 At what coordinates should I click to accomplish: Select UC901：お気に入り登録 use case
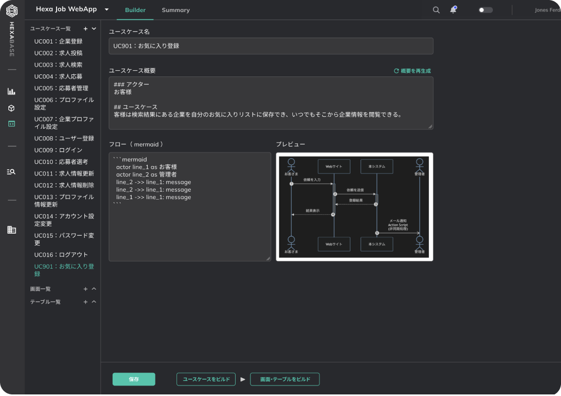click(64, 270)
